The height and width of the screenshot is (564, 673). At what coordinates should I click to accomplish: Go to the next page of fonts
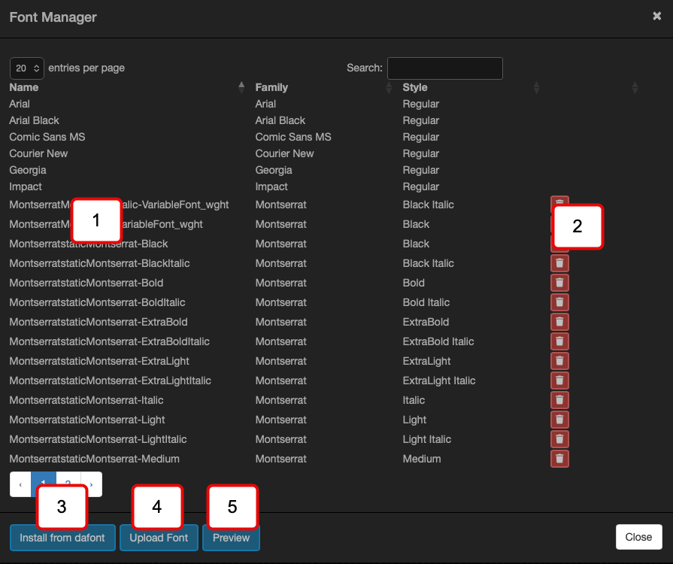(x=92, y=484)
